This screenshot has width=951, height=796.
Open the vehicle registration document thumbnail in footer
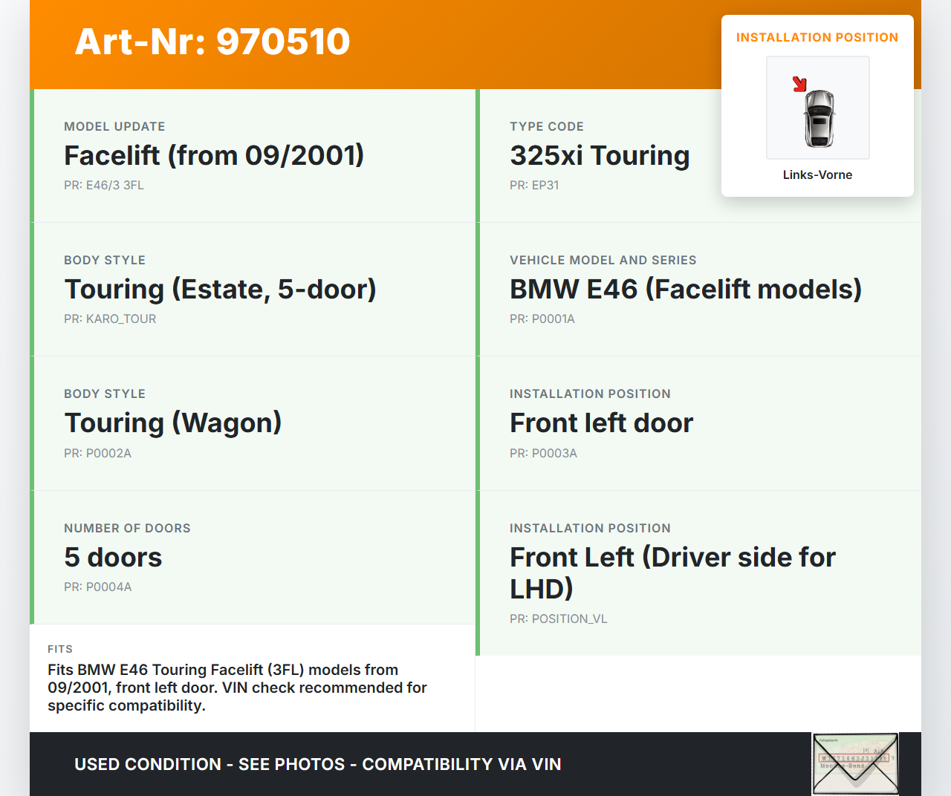point(855,764)
